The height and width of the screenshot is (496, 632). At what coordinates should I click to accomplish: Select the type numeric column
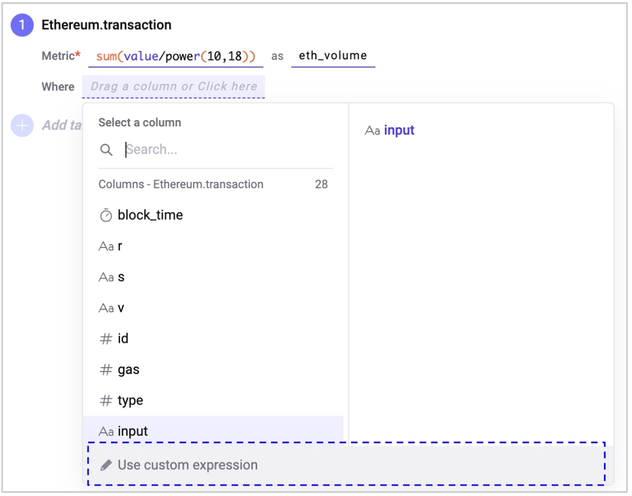pyautogui.click(x=130, y=400)
